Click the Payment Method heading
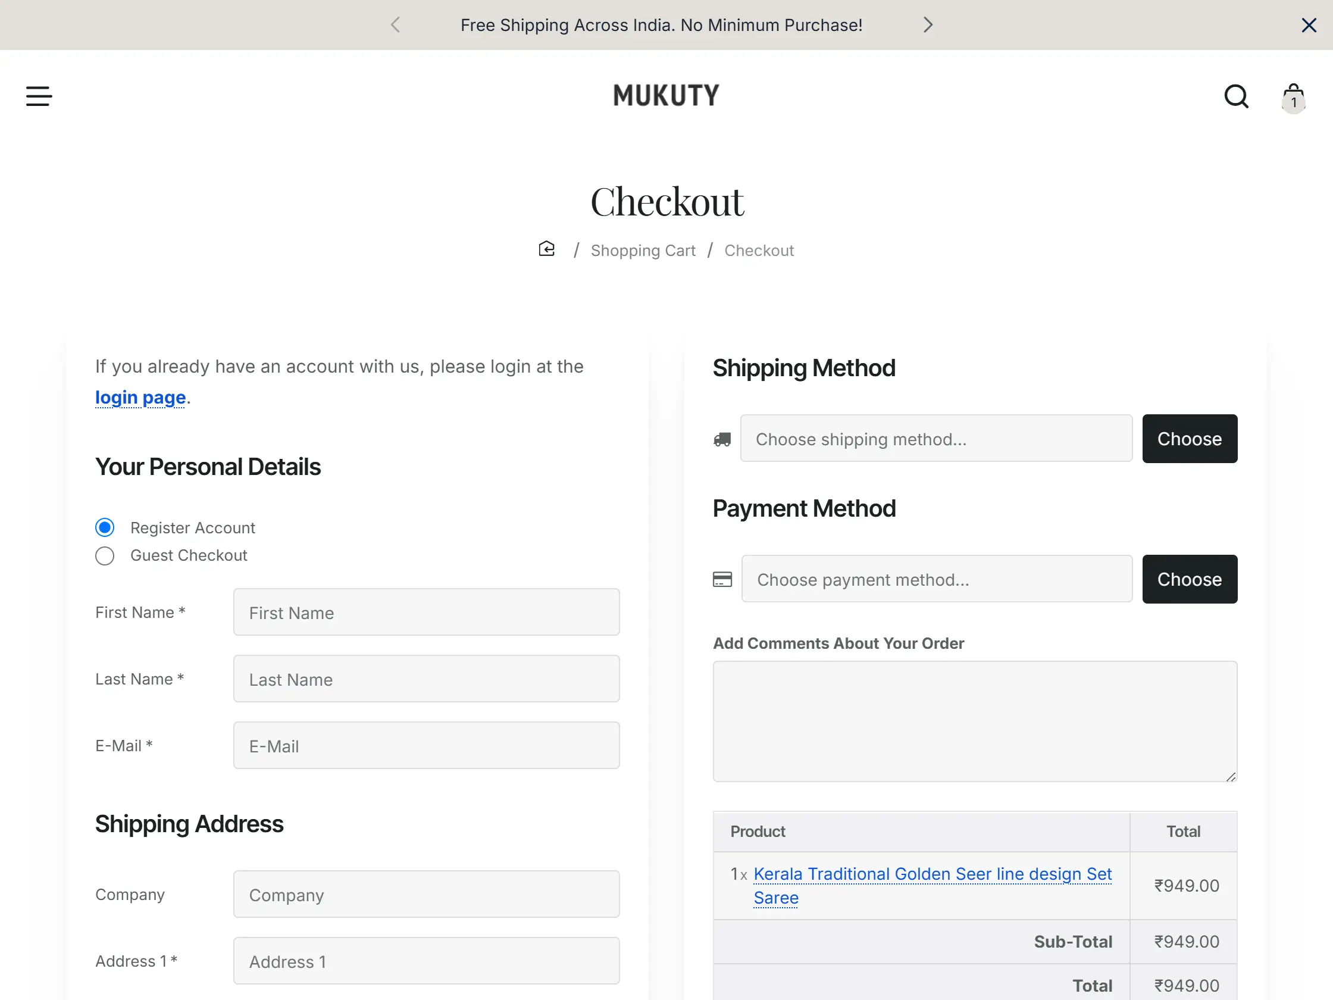Screen dimensions: 1333x1000 click(x=804, y=509)
